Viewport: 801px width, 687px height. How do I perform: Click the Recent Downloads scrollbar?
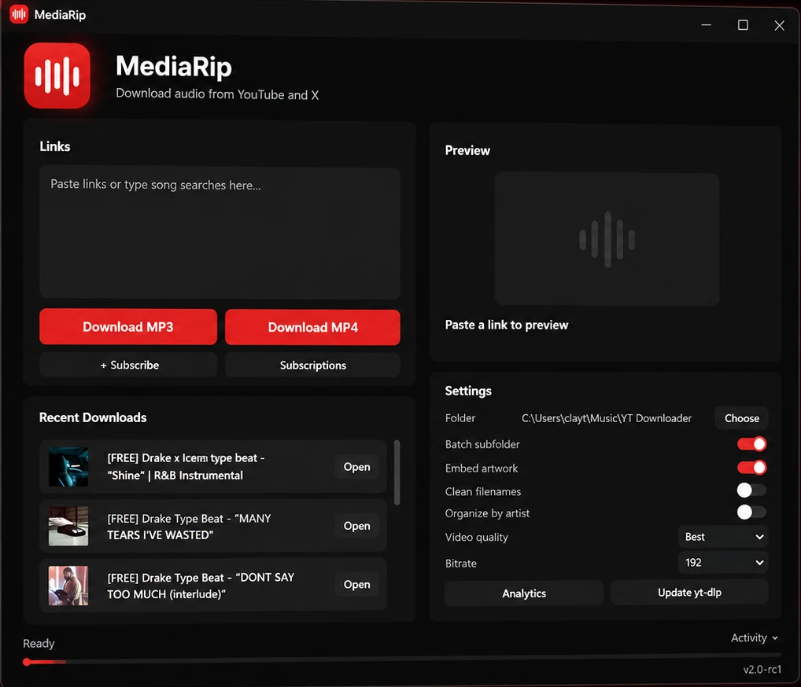pos(397,472)
